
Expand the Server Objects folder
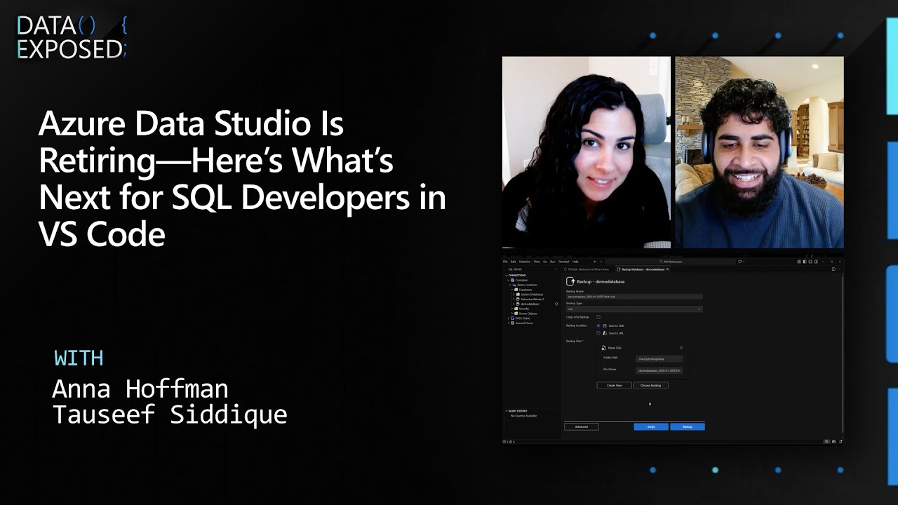coord(512,314)
